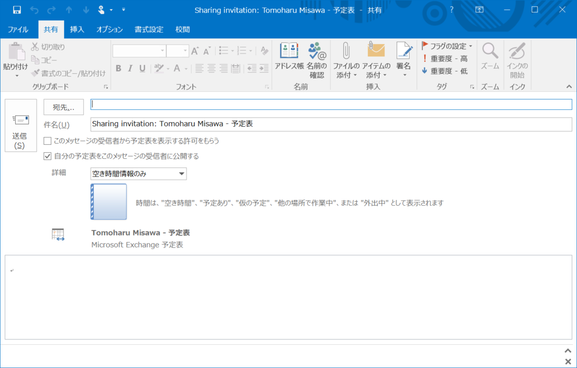
Task: Click the grow font icon
Action: 195,51
